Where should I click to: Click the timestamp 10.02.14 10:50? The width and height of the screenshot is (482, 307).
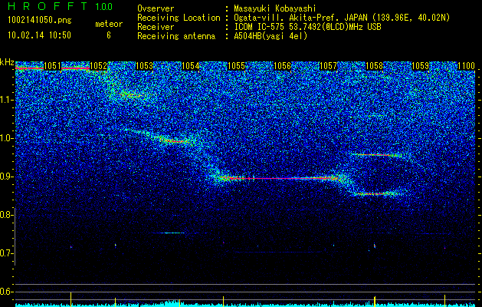click(x=39, y=35)
